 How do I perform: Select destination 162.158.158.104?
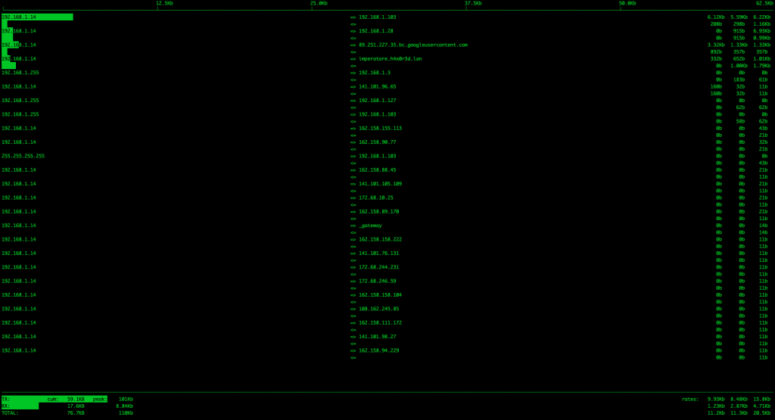380,295
